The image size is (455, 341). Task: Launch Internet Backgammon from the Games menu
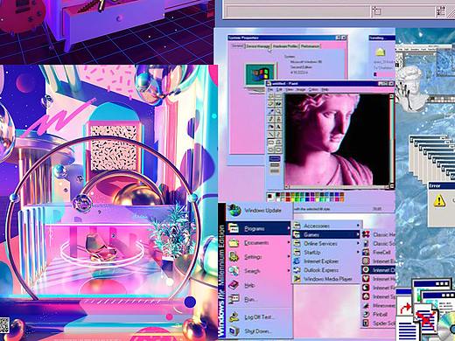[x=379, y=261]
